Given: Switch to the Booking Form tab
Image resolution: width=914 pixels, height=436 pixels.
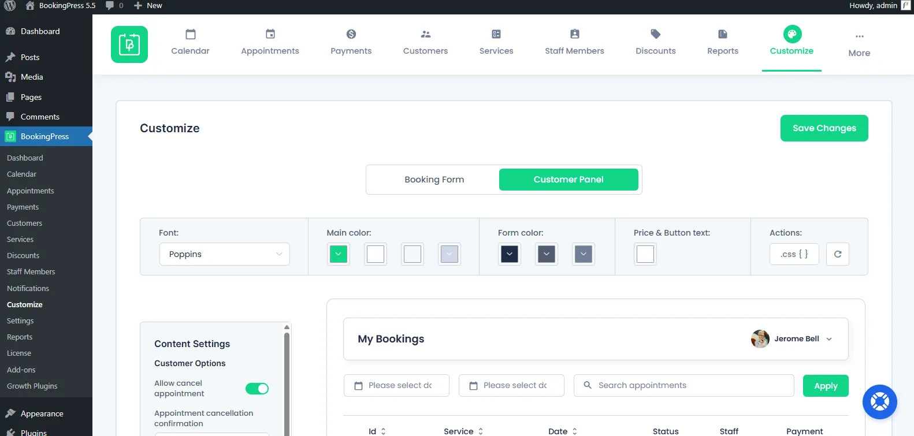Looking at the screenshot, I should [434, 180].
